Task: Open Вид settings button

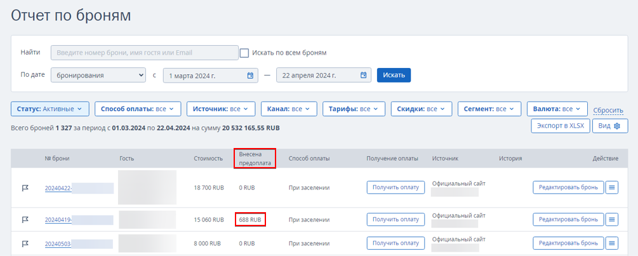Action: pos(610,126)
